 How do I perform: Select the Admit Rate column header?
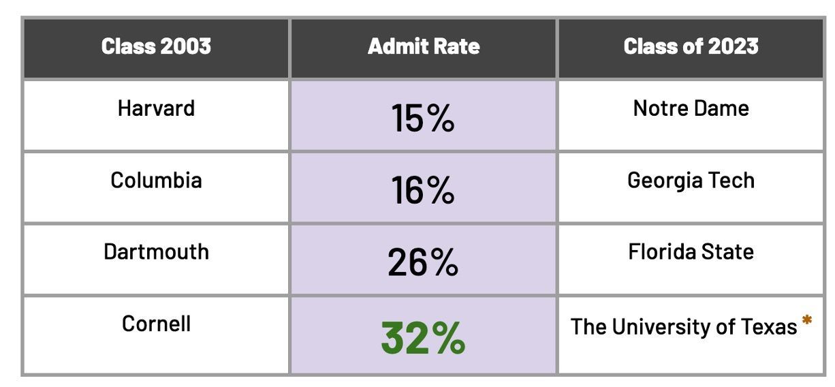424,48
